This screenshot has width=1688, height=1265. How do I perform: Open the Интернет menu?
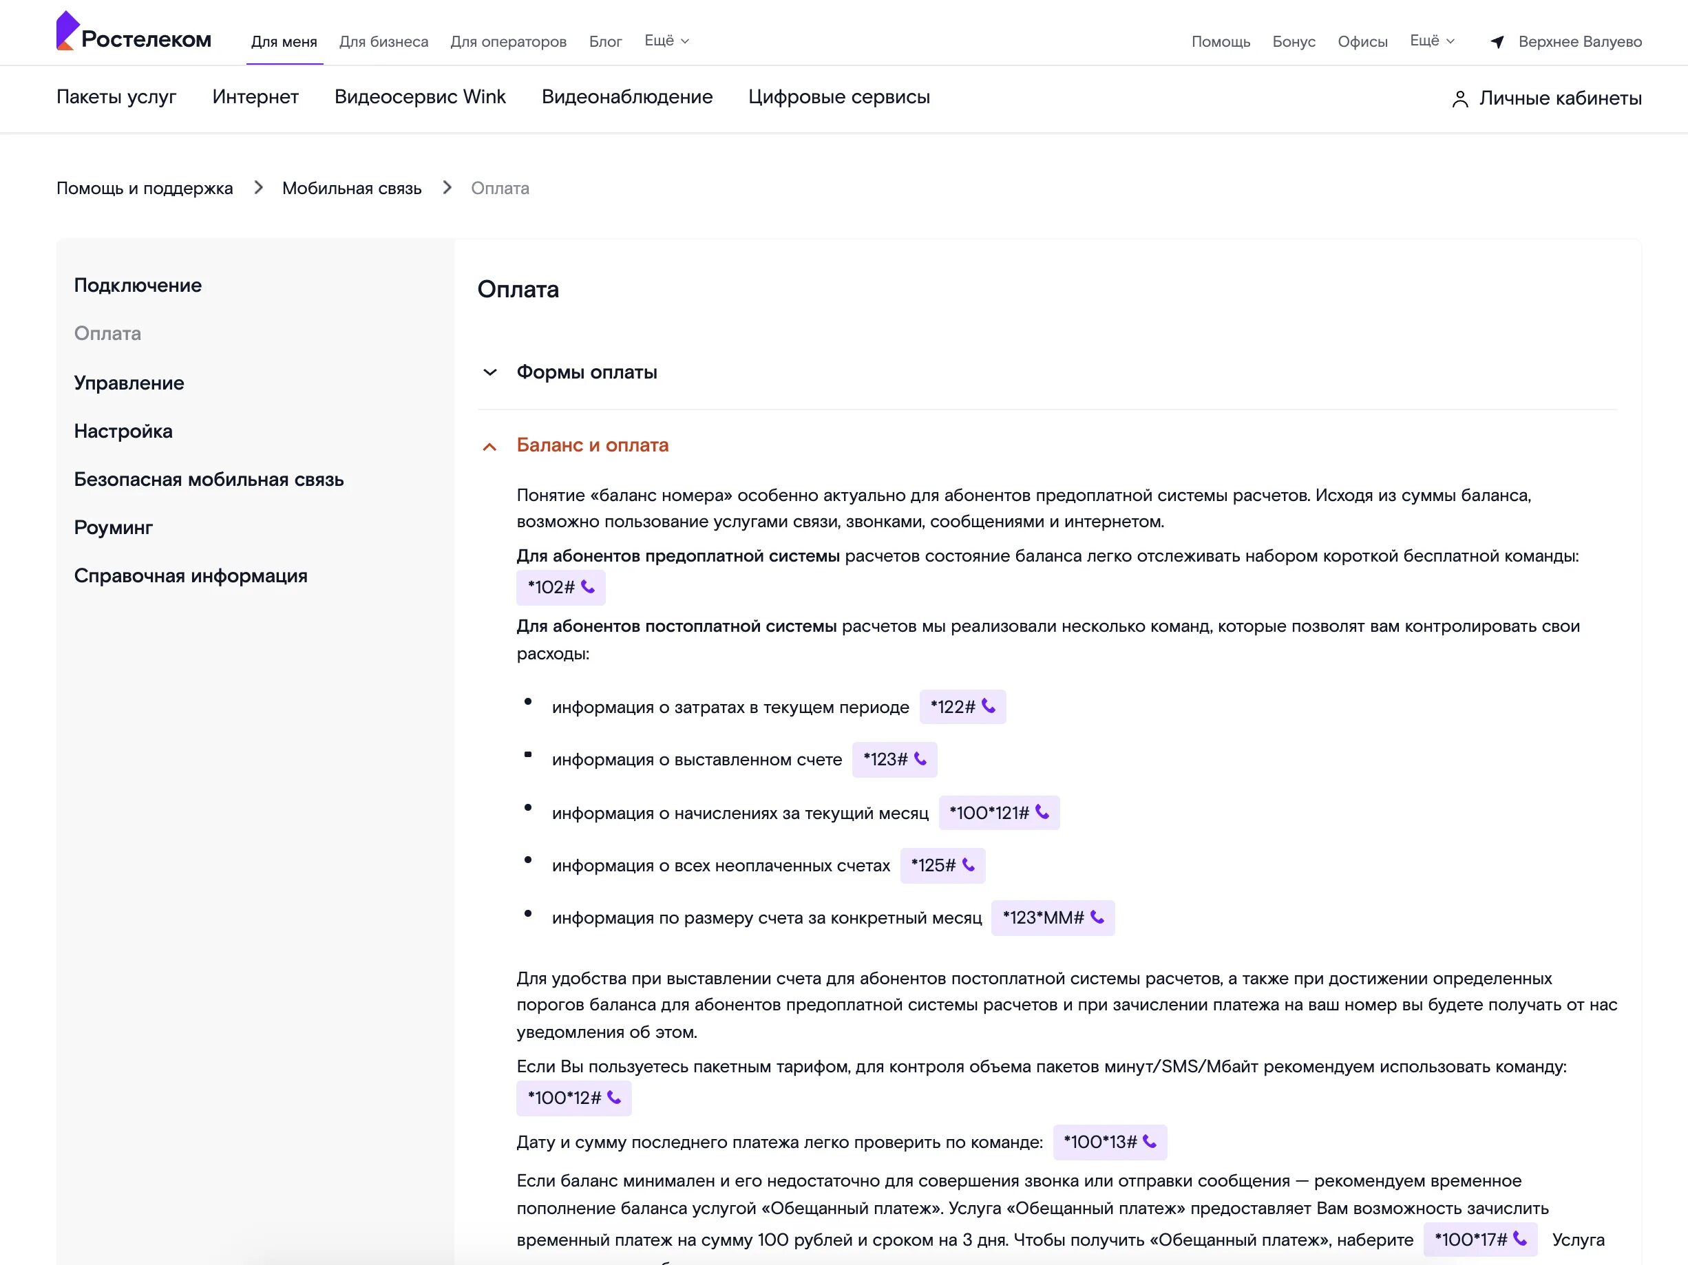pos(255,97)
